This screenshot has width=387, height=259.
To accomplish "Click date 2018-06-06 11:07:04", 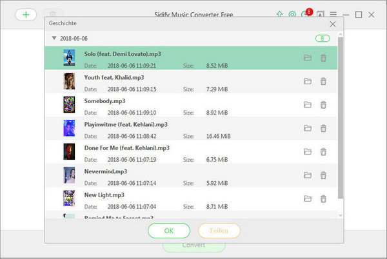I will pos(132,207).
